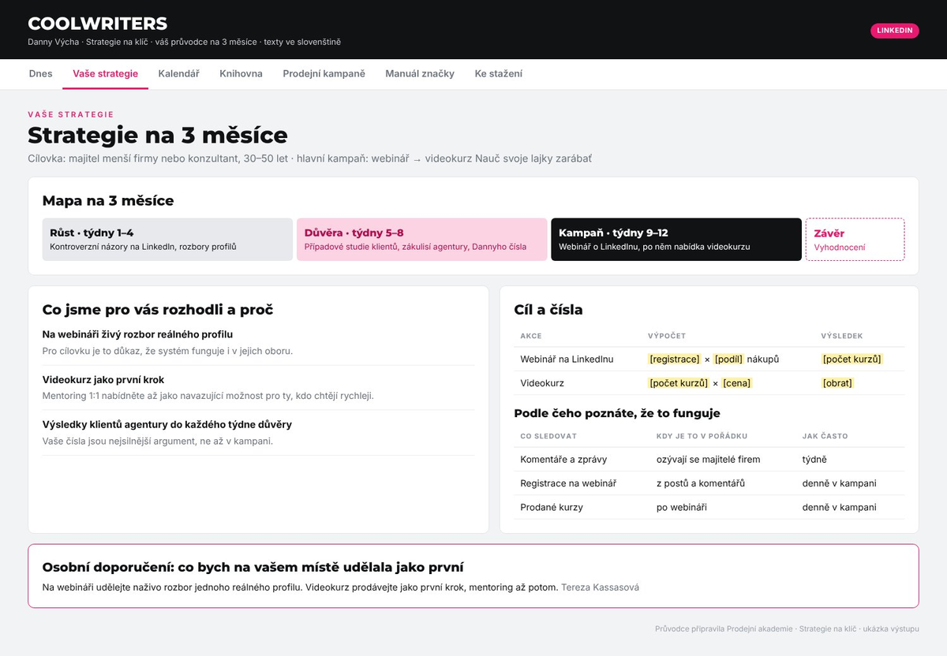
Task: Click the VÝSLEDEK column header
Action: pyautogui.click(x=840, y=336)
